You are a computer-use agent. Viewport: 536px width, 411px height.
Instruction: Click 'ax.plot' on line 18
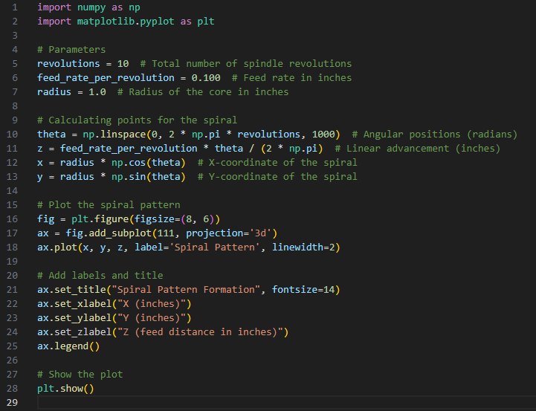pyautogui.click(x=57, y=247)
